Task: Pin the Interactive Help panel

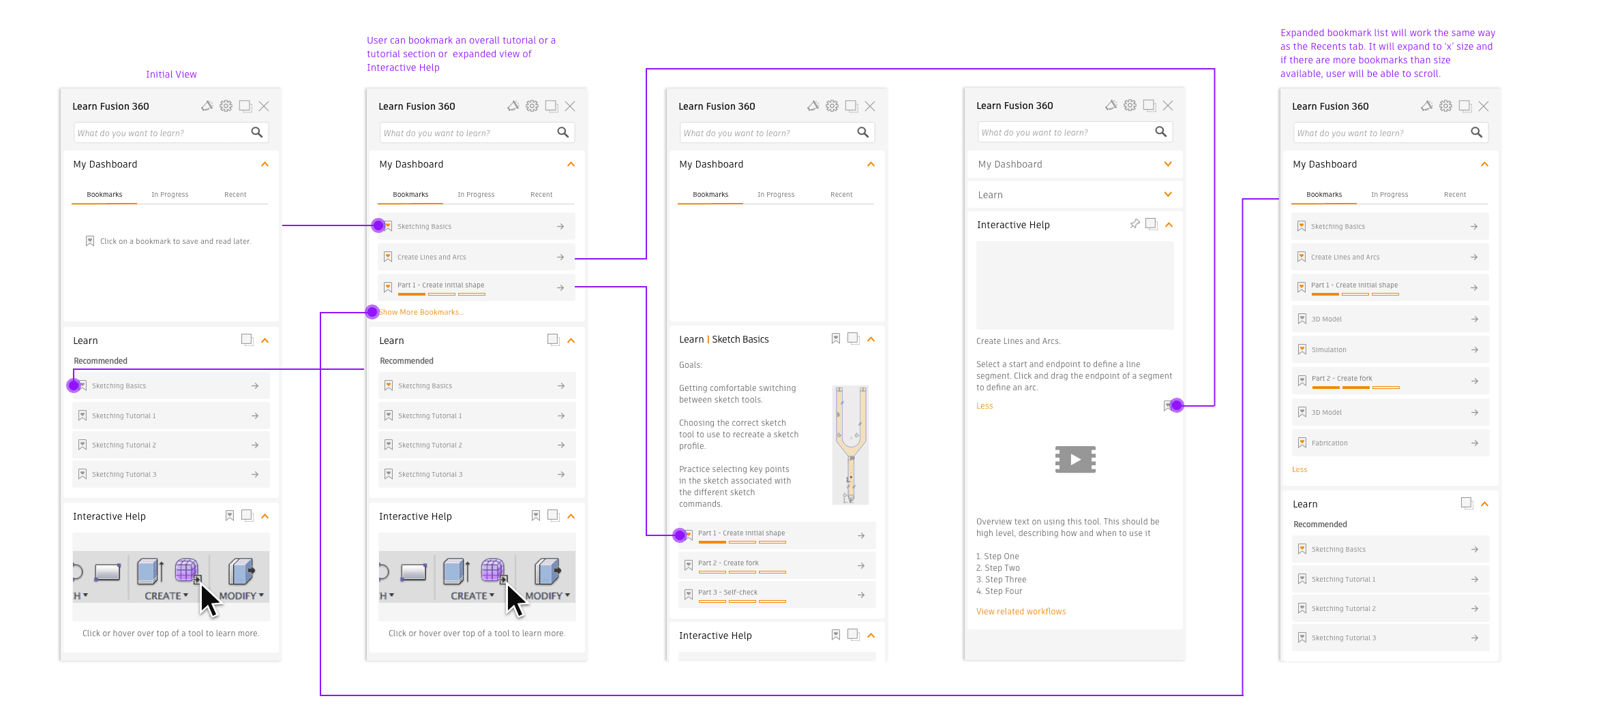Action: click(x=1135, y=224)
